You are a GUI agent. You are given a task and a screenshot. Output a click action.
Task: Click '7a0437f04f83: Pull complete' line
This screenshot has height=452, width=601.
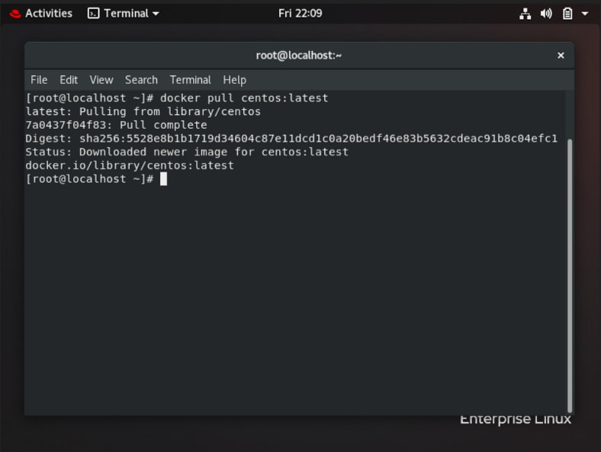click(116, 125)
